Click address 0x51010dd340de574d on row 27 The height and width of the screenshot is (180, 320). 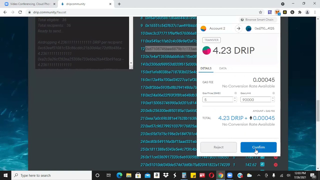[187, 165]
